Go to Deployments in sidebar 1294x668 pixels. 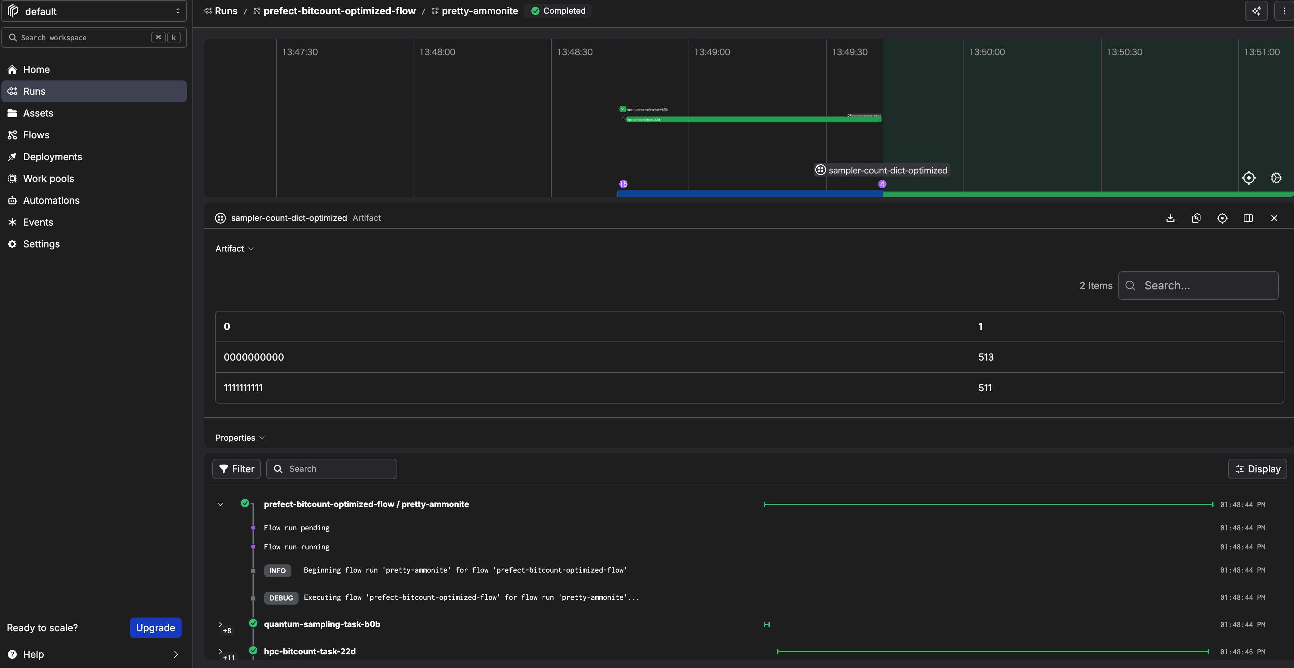[52, 156]
